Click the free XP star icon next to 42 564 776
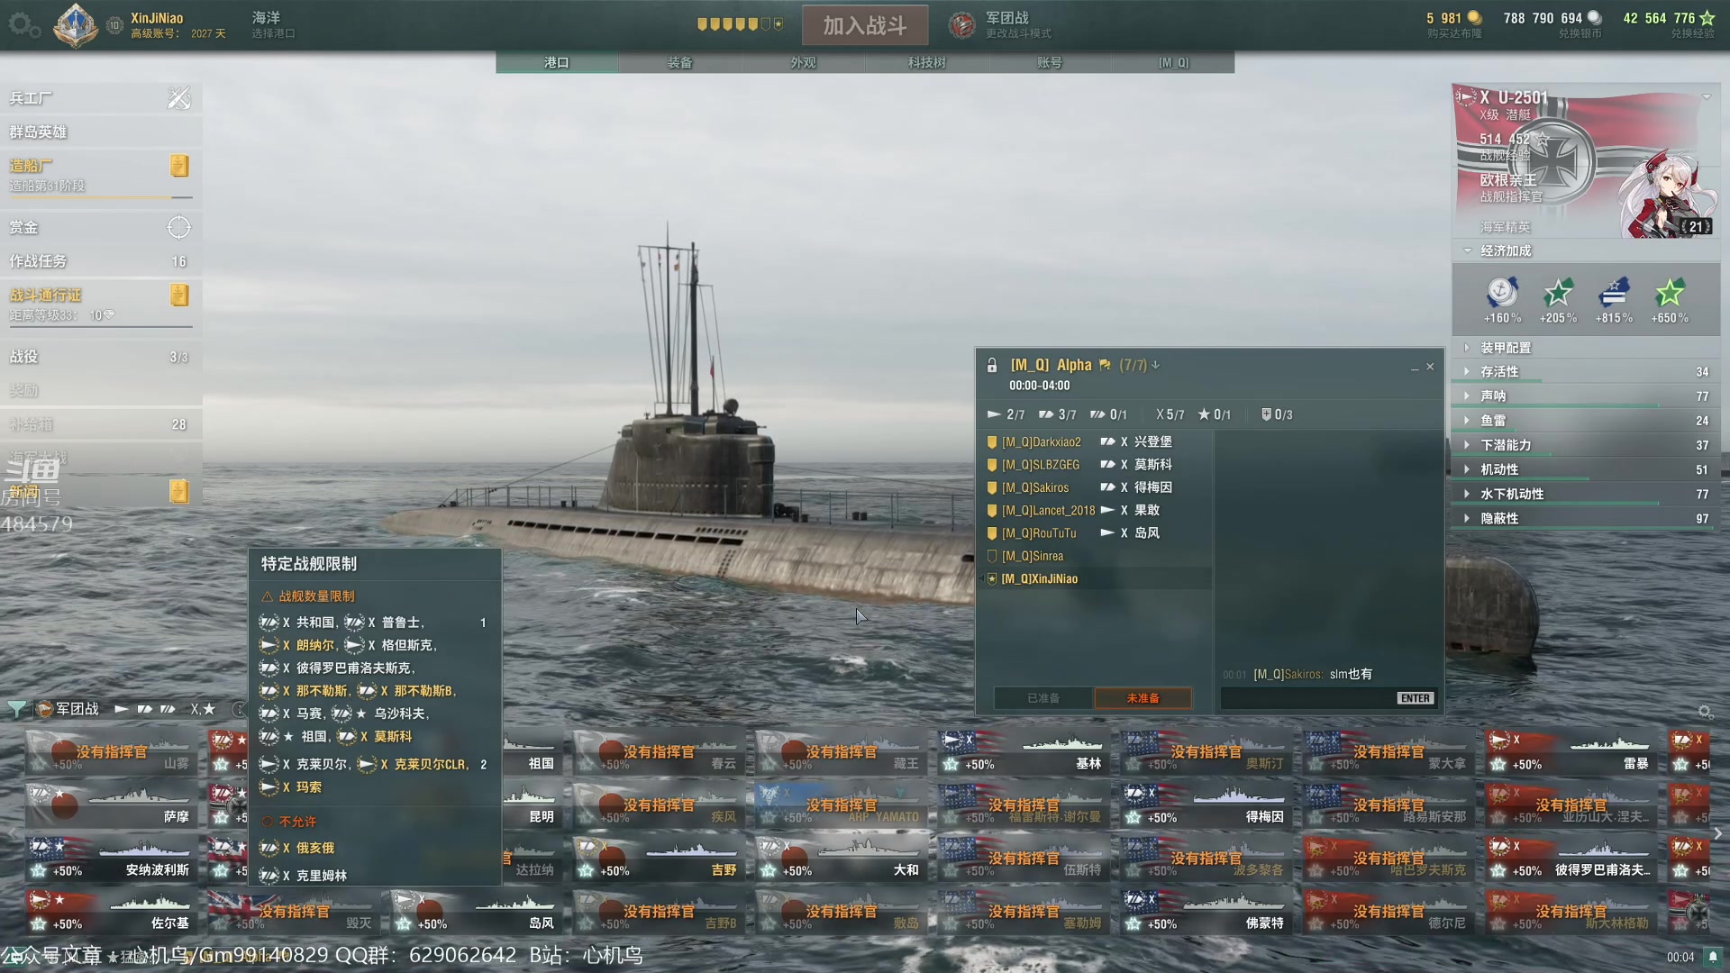Image resolution: width=1730 pixels, height=973 pixels. 1707,17
